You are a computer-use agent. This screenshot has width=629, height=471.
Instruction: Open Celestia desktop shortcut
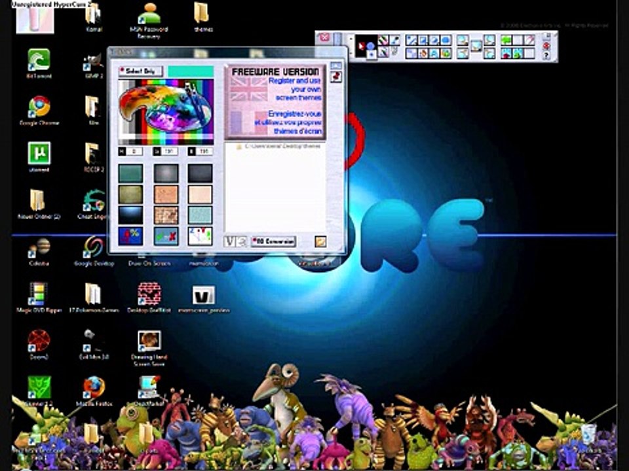click(x=39, y=251)
